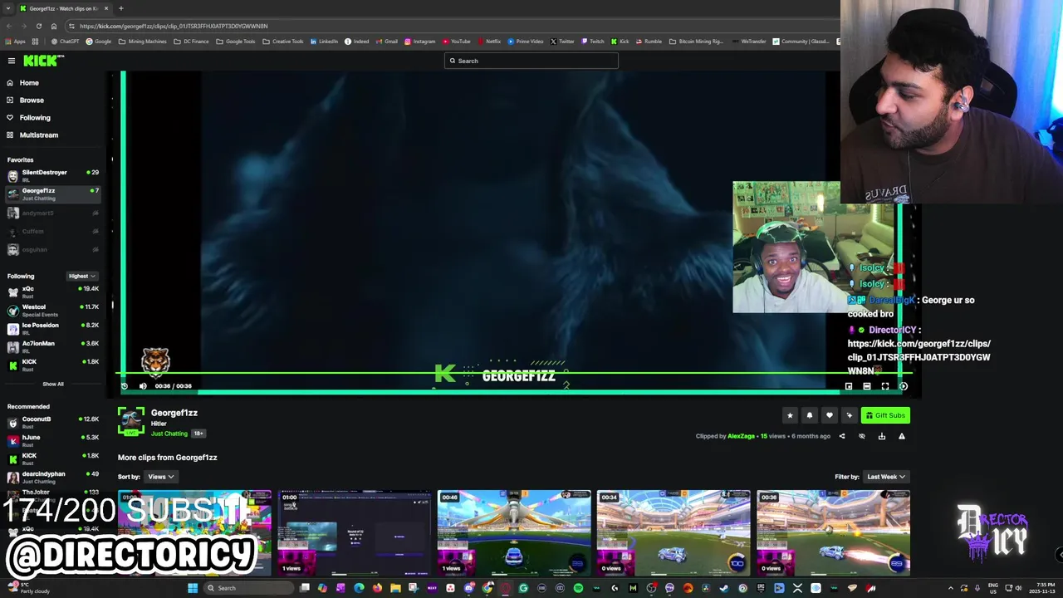Open YouTube bookmark
The width and height of the screenshot is (1063, 598).
(456, 42)
